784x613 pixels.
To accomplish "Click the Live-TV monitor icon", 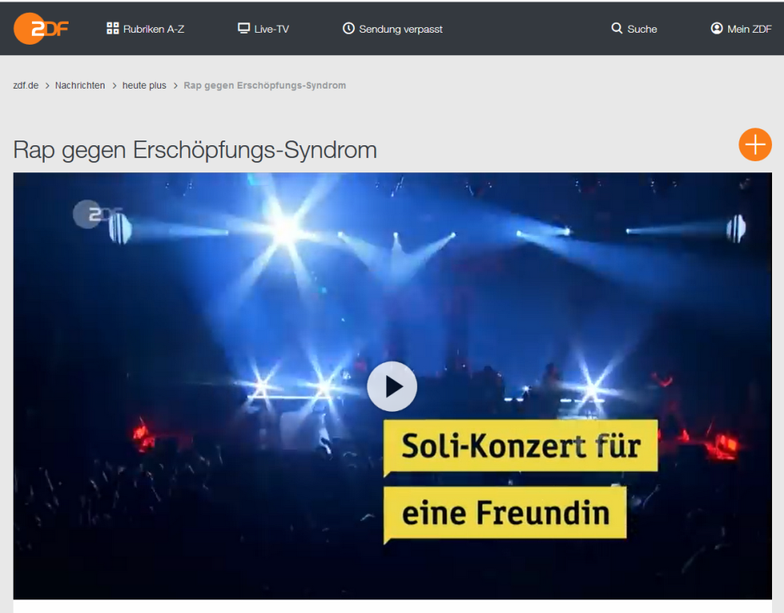I will pos(243,29).
